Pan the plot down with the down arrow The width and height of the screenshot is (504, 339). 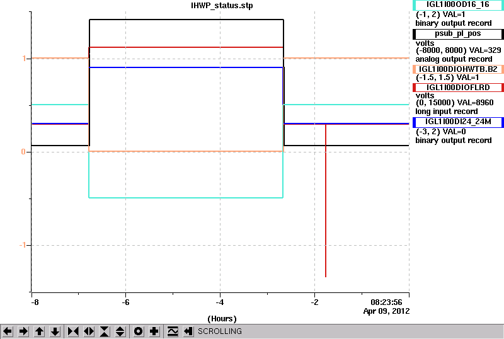coord(55,331)
